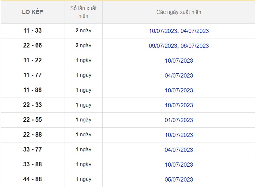Viewport: 256px width, 188px height.
Task: Open the 04/07/2023 link in the 11 - 33 row
Action: [195, 31]
